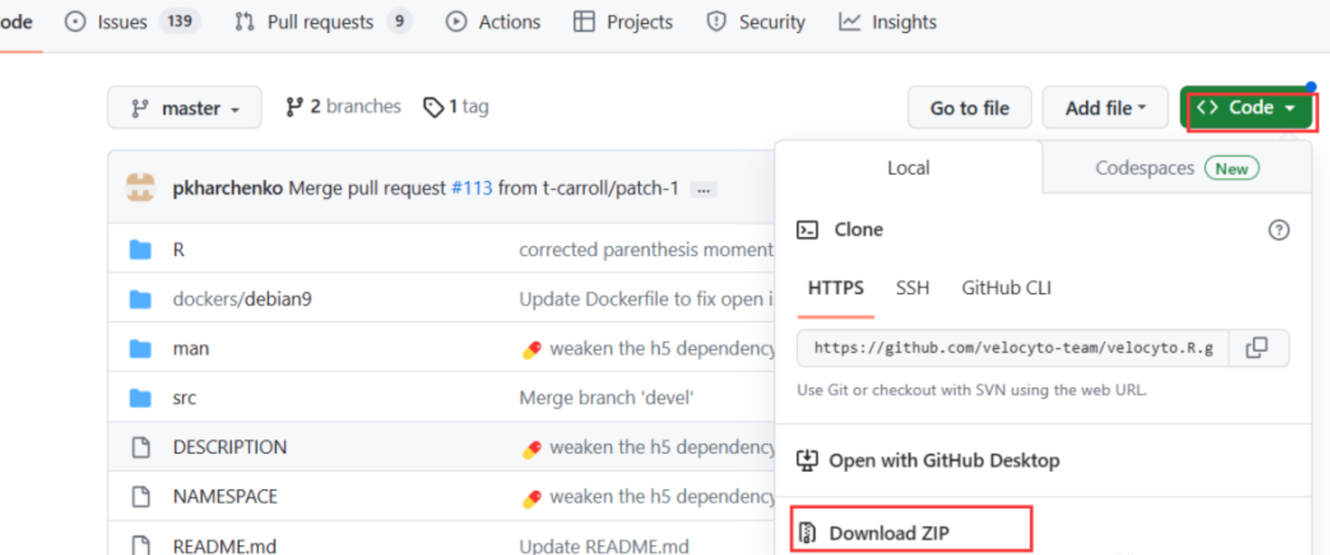Open man row's 'weaken the h5 dependency' commit
1330x555 pixels.
(x=662, y=349)
